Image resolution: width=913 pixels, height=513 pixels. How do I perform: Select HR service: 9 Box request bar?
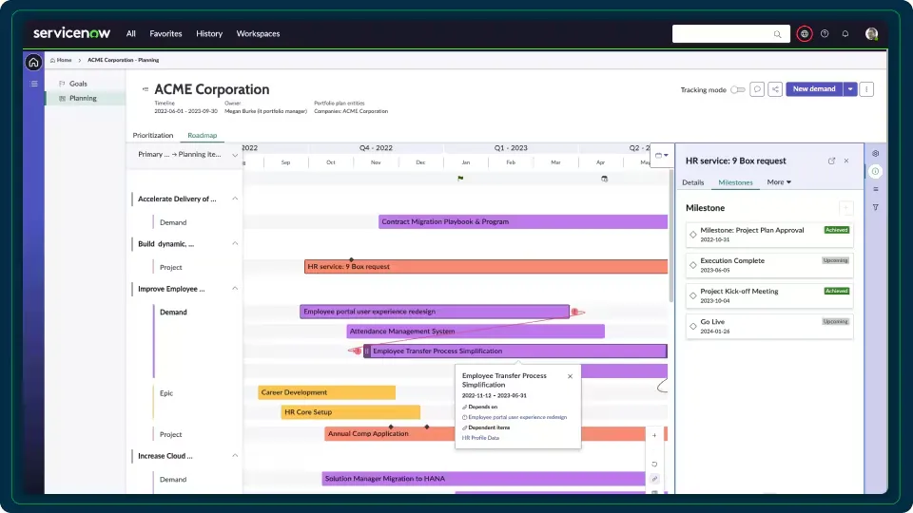486,266
